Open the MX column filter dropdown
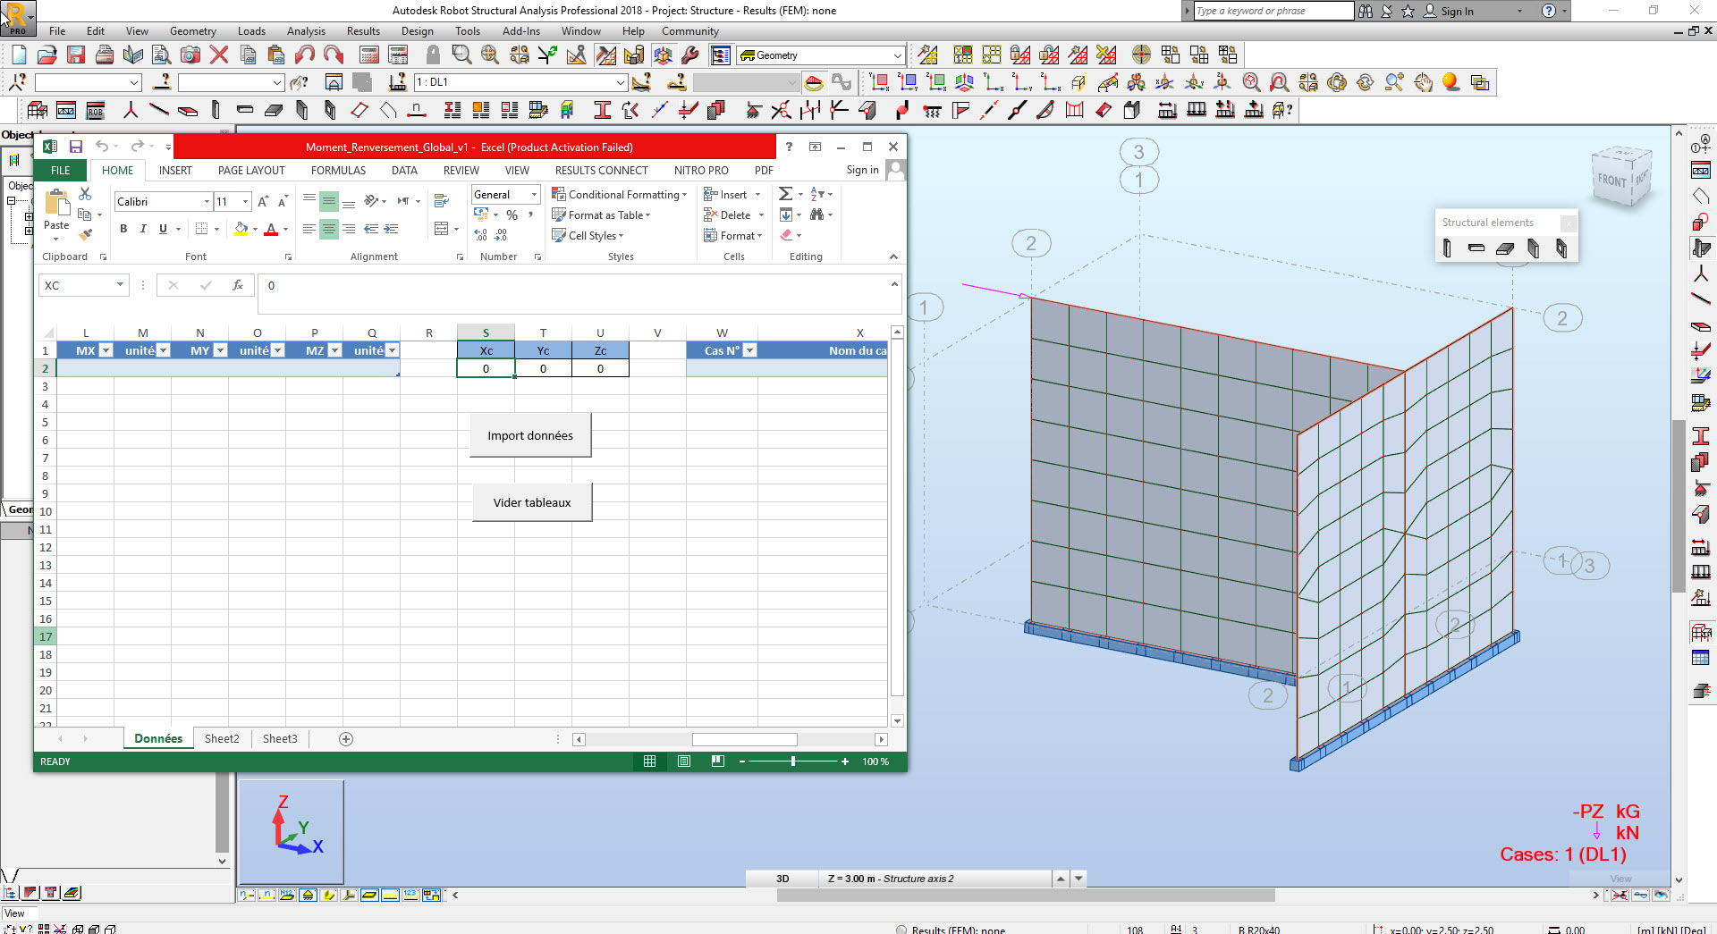Viewport: 1717px width, 934px height. click(106, 350)
